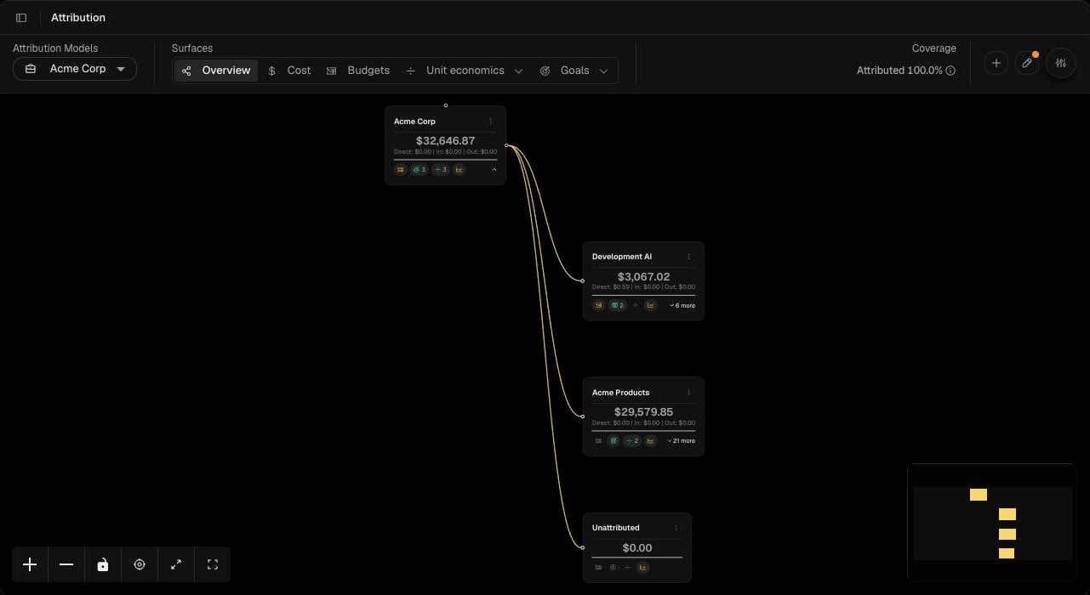Click the Development AI node divide icon

tap(636, 305)
